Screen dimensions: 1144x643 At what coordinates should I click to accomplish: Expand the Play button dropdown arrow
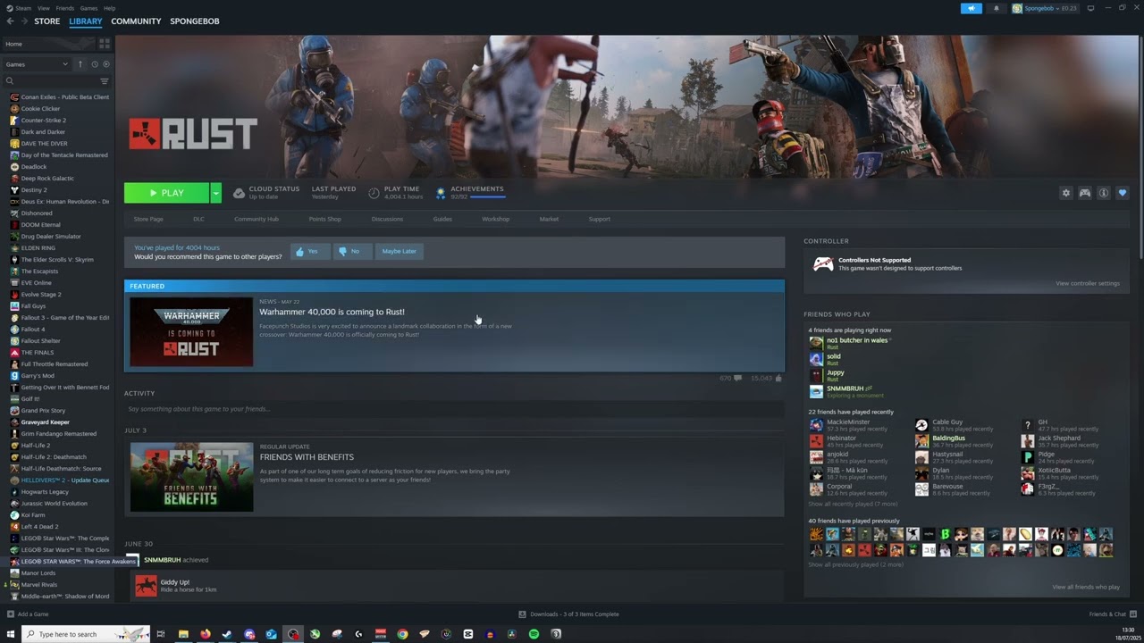(x=215, y=193)
